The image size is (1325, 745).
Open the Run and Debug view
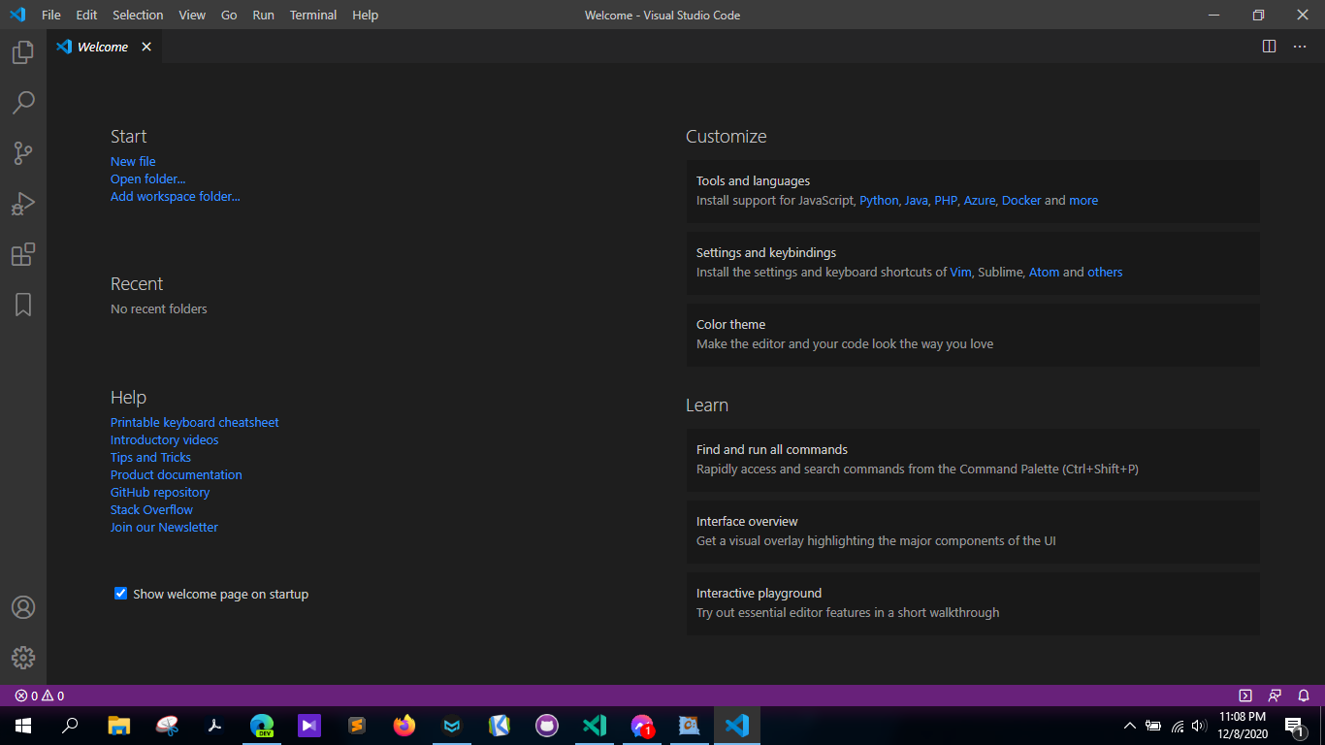[23, 204]
